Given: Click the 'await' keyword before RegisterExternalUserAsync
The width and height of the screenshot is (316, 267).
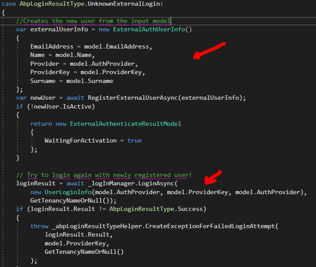Looking at the screenshot, I should coord(75,98).
